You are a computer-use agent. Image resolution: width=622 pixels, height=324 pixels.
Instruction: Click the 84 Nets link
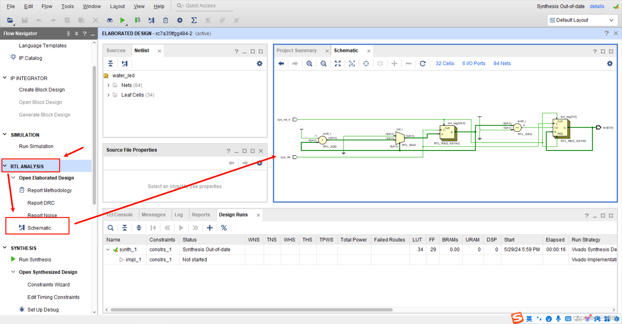502,63
